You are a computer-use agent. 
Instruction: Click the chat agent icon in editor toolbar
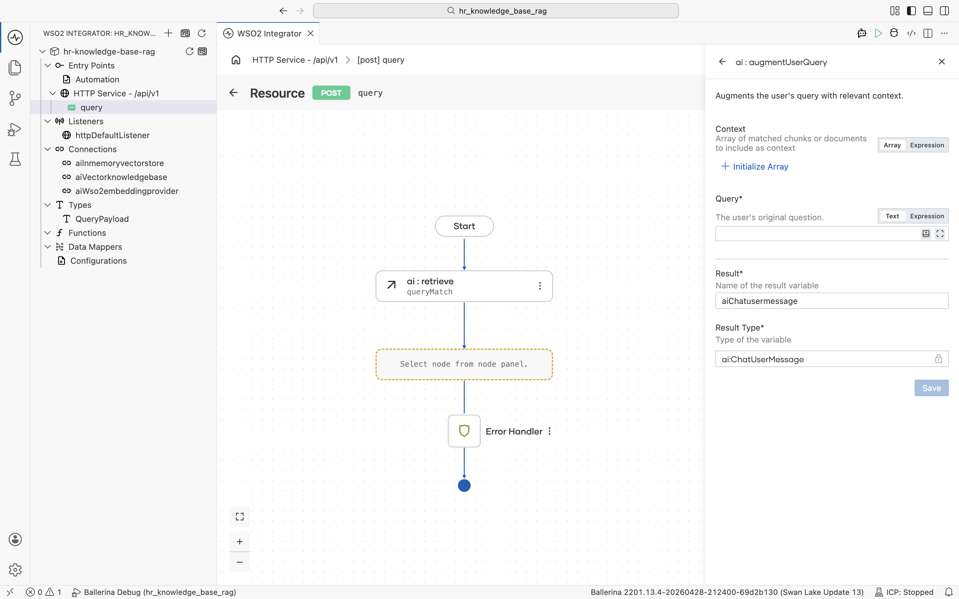[862, 33]
